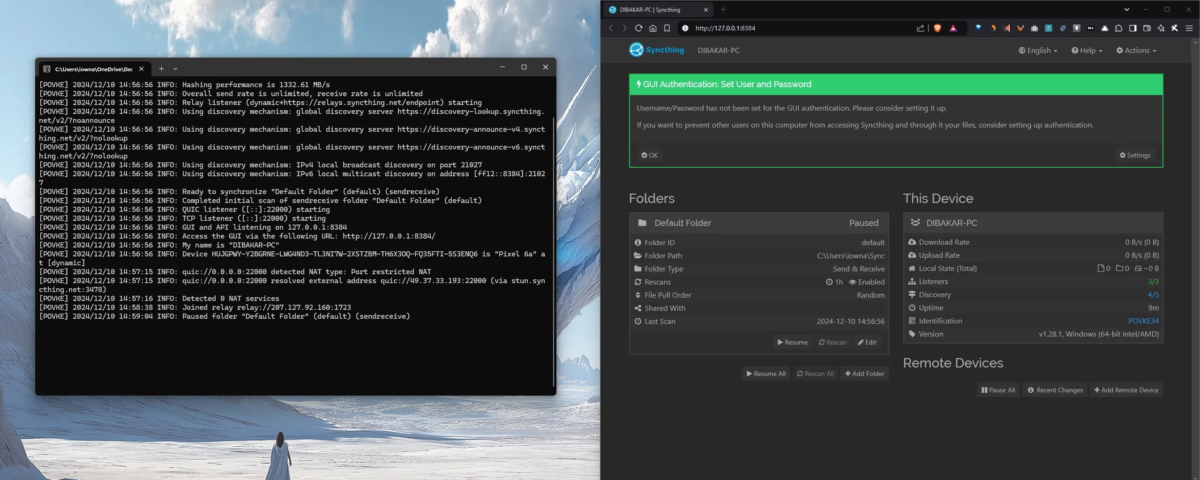Close the Syncthing browser tab
1200x480 pixels.
706,9
